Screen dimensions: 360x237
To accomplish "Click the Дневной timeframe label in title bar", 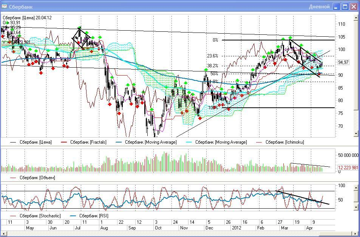I will 319,7.
